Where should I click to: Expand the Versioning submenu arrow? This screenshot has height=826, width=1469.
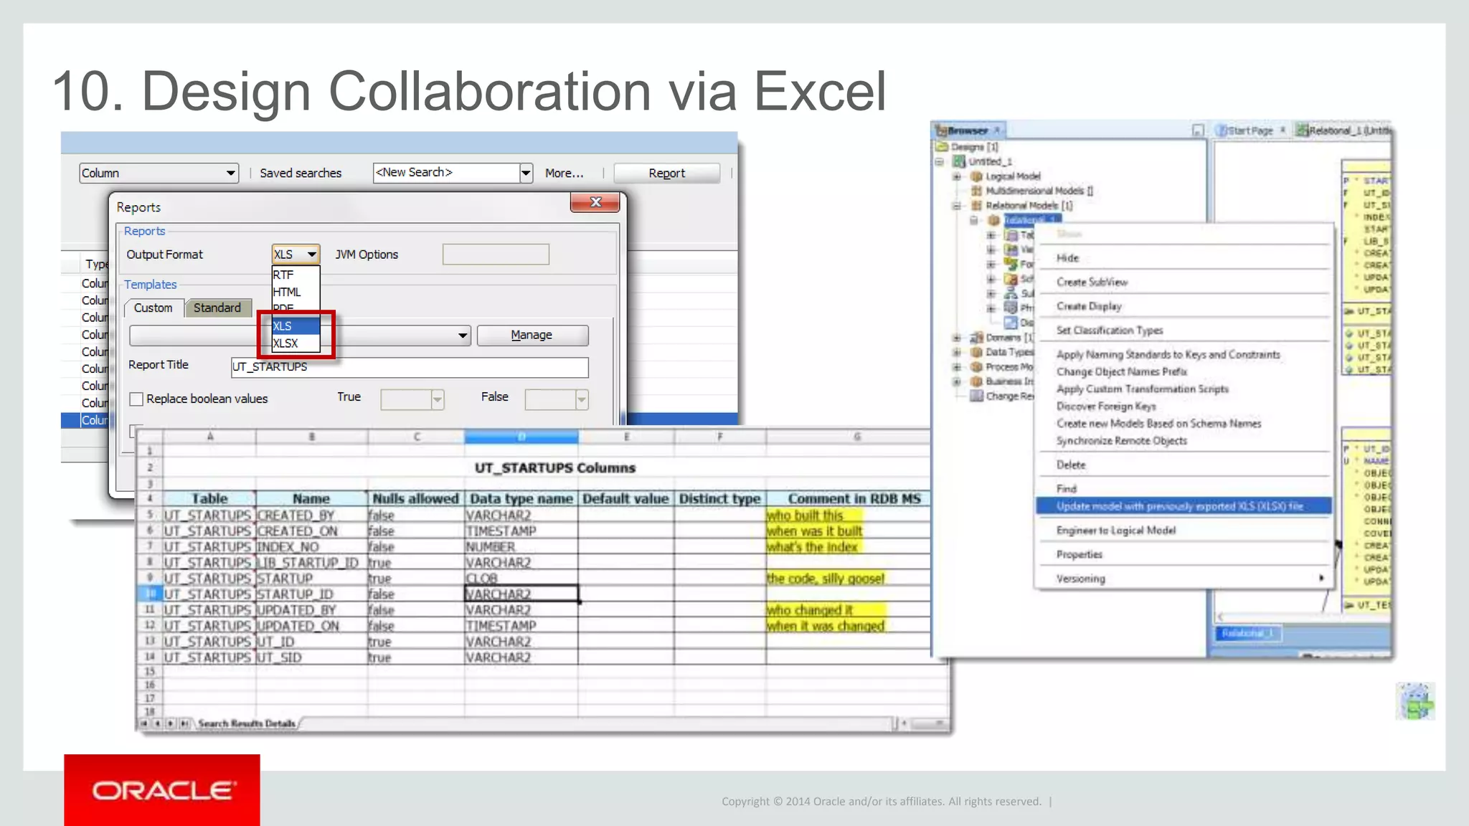[1321, 578]
